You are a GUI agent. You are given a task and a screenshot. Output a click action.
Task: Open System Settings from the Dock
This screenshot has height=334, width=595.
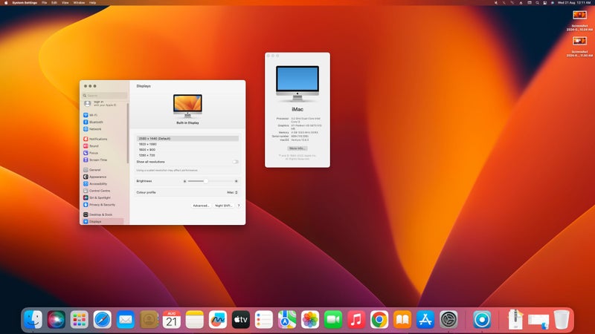click(449, 320)
